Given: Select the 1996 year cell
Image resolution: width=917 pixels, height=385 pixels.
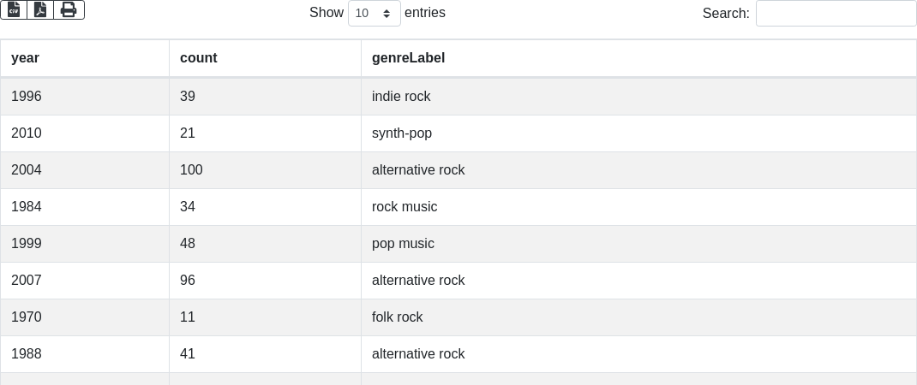Looking at the screenshot, I should click(x=27, y=97).
